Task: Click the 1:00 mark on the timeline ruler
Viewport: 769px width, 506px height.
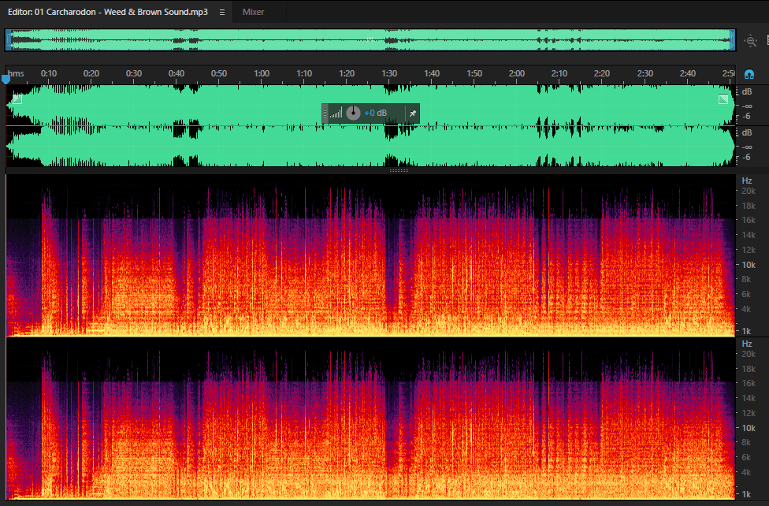Action: pos(262,73)
